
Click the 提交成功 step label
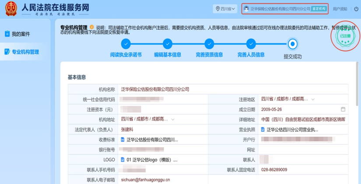point(293,57)
